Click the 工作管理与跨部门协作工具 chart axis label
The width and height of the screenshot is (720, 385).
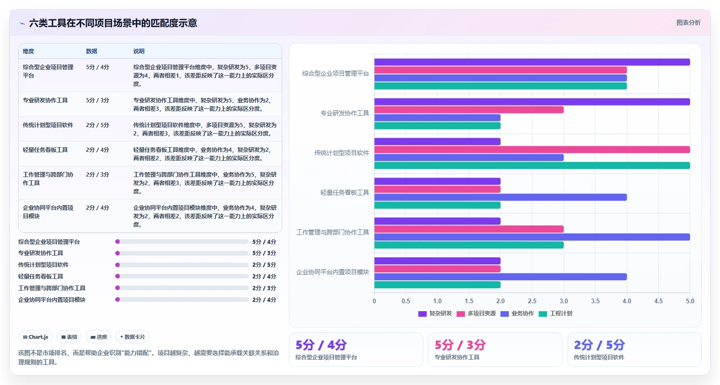[x=333, y=232]
